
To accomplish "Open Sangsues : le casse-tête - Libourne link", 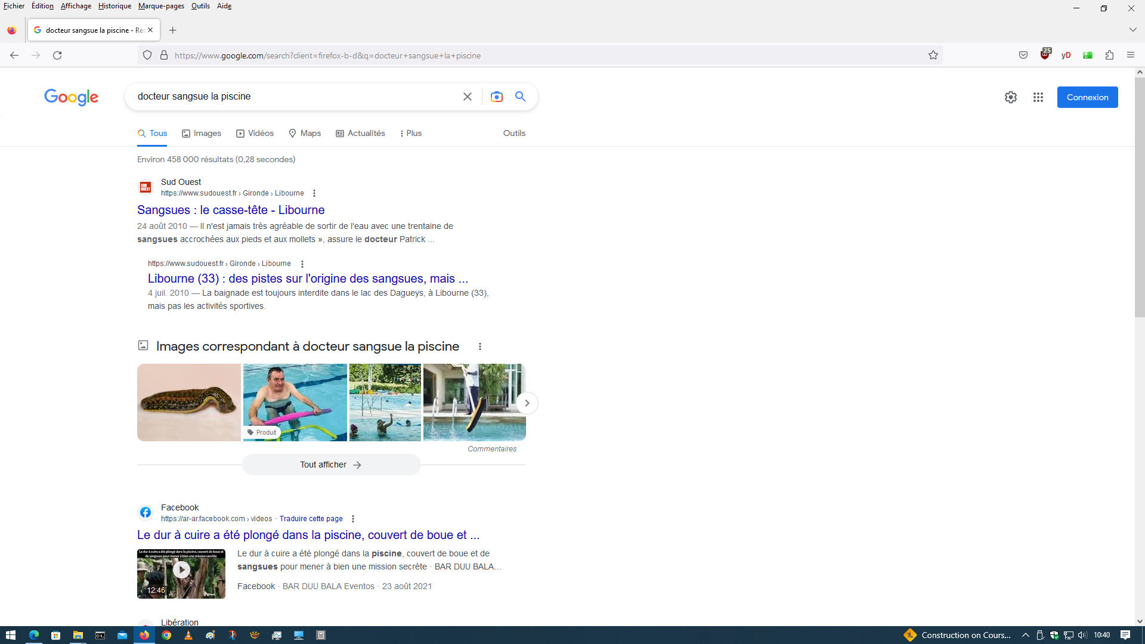I will point(231,210).
